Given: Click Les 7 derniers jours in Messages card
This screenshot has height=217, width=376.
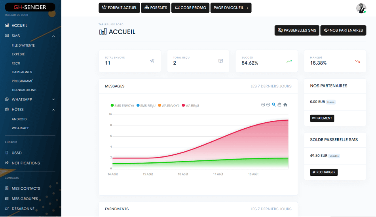Looking at the screenshot, I should [271, 86].
